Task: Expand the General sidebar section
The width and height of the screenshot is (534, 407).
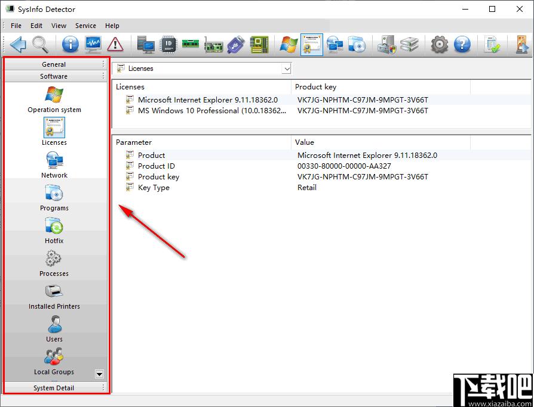Action: [x=55, y=64]
